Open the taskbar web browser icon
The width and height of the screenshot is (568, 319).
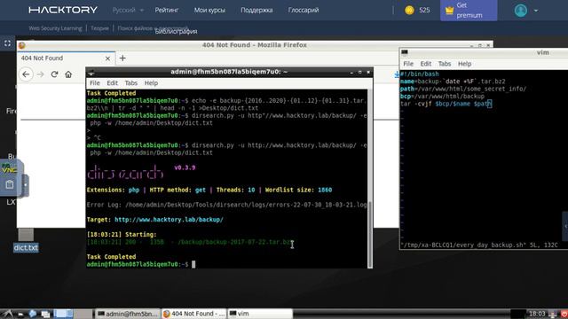33,314
